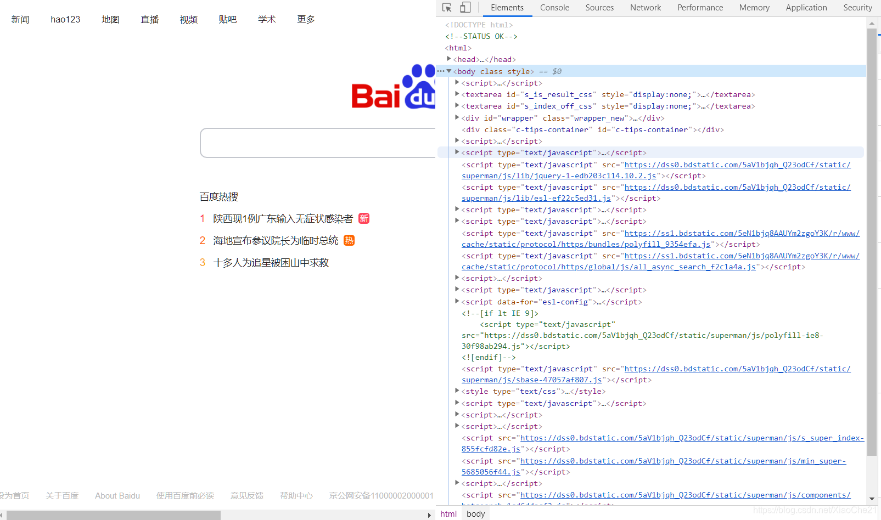
Task: Open the About Baidu footer link
Action: [x=117, y=495]
